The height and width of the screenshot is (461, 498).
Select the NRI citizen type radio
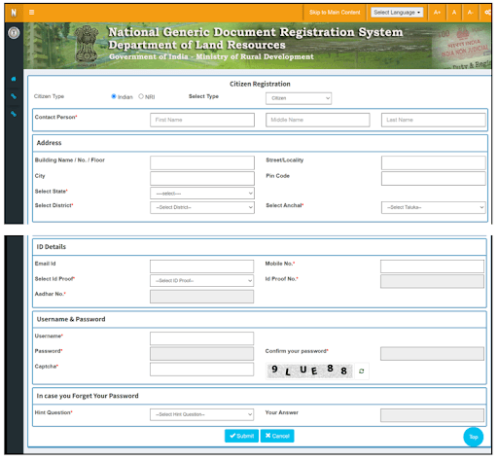(x=141, y=96)
